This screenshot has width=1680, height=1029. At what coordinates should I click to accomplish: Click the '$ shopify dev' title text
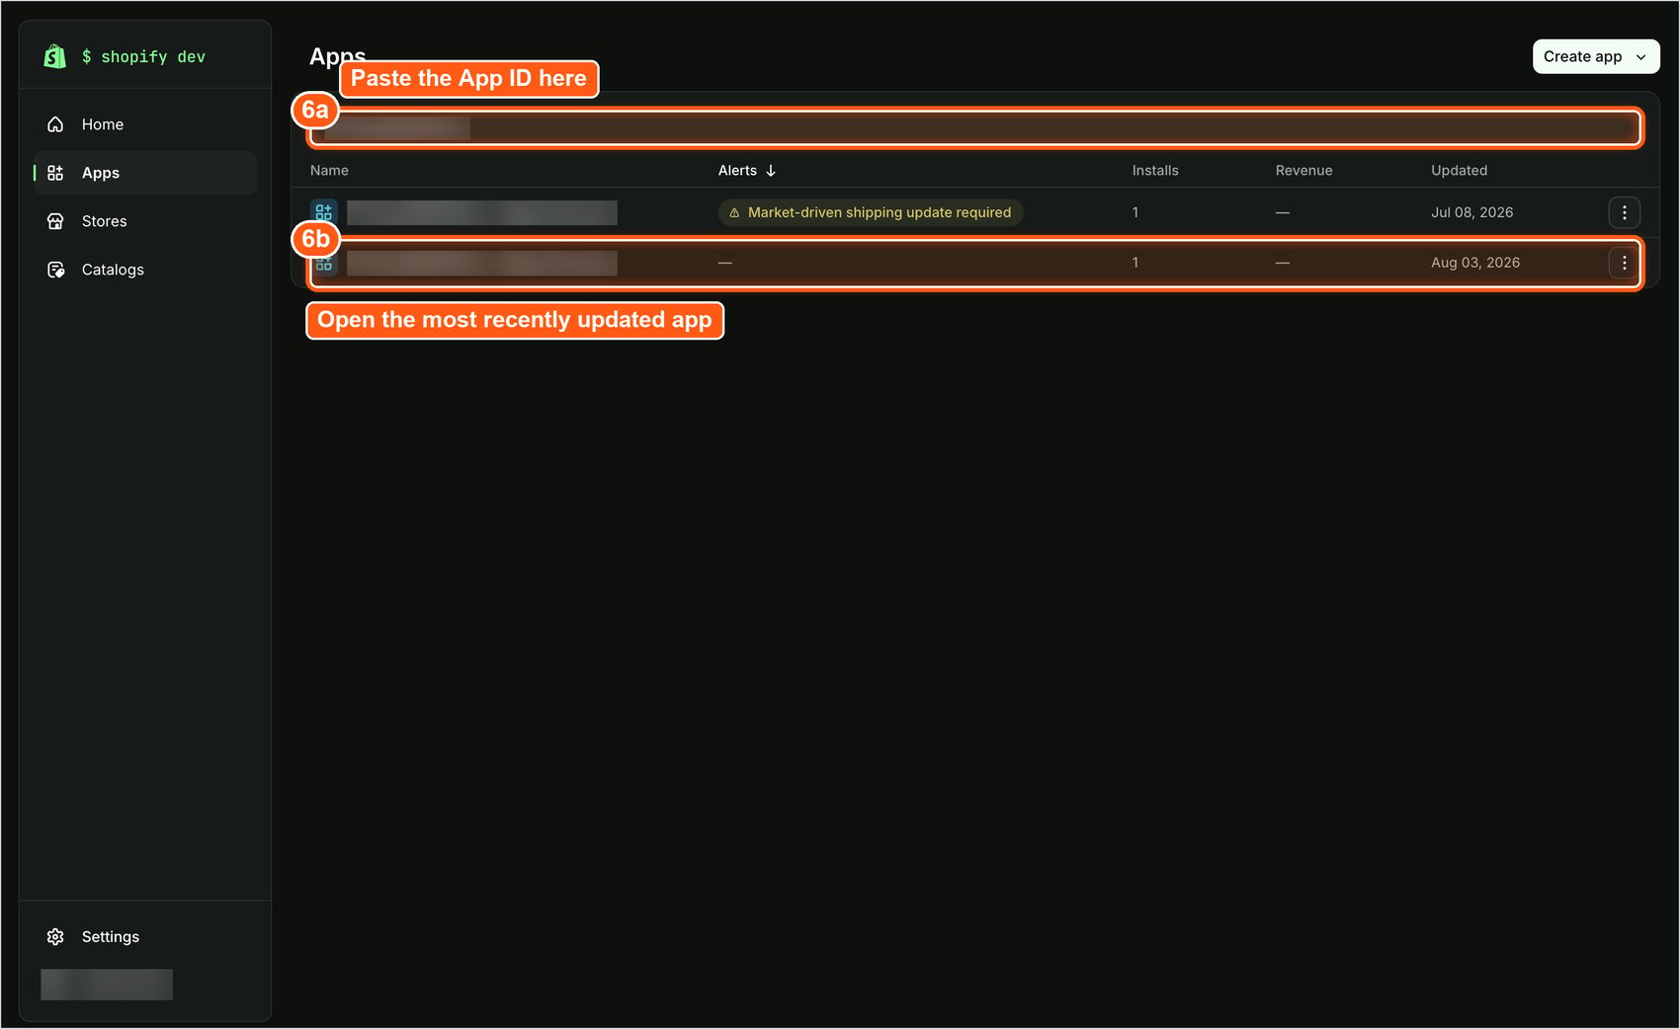pos(143,57)
